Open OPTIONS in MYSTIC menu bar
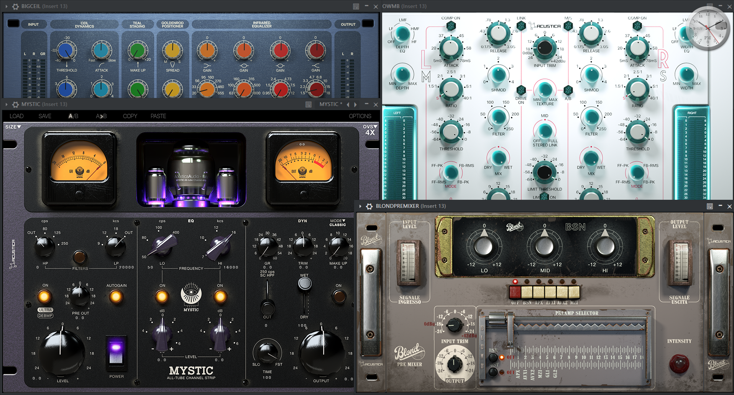The image size is (734, 395). coord(360,116)
